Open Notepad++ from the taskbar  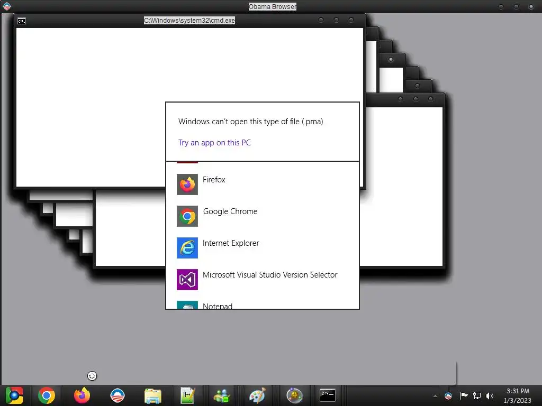click(x=188, y=395)
